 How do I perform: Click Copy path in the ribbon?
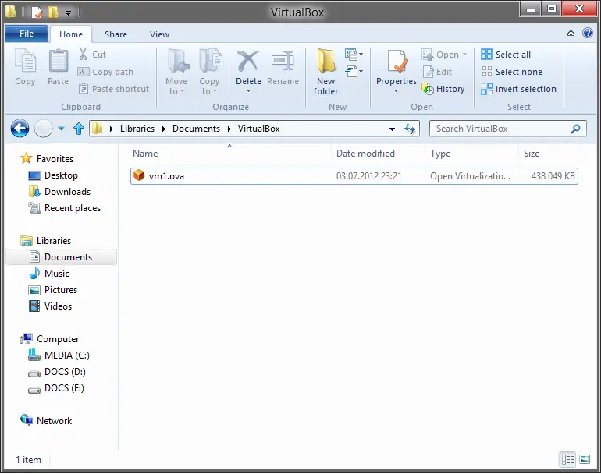[106, 72]
